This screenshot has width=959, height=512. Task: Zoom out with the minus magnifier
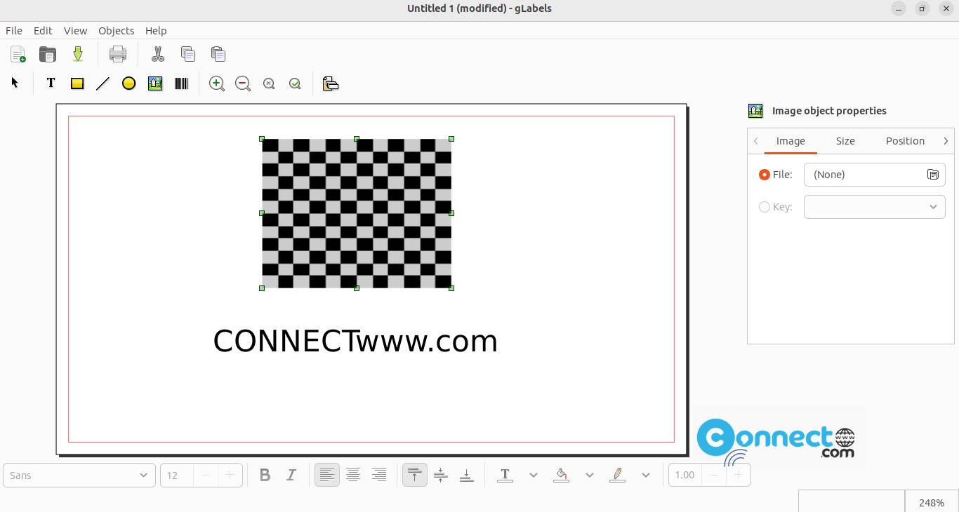click(x=243, y=83)
